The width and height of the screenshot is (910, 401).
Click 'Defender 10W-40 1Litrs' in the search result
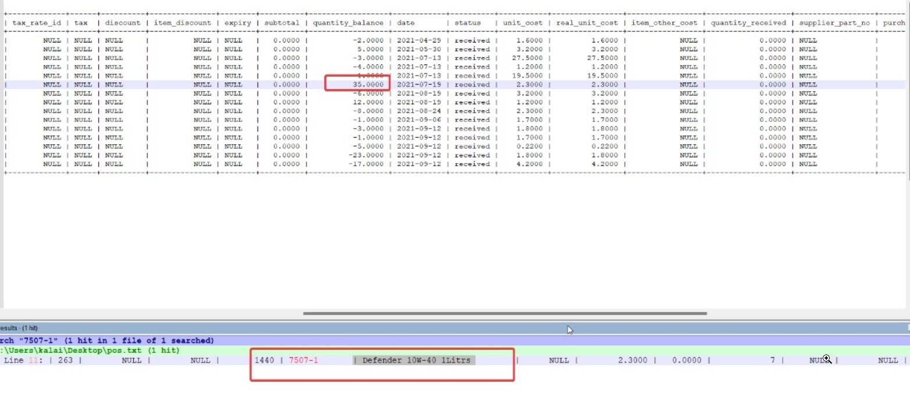point(416,360)
